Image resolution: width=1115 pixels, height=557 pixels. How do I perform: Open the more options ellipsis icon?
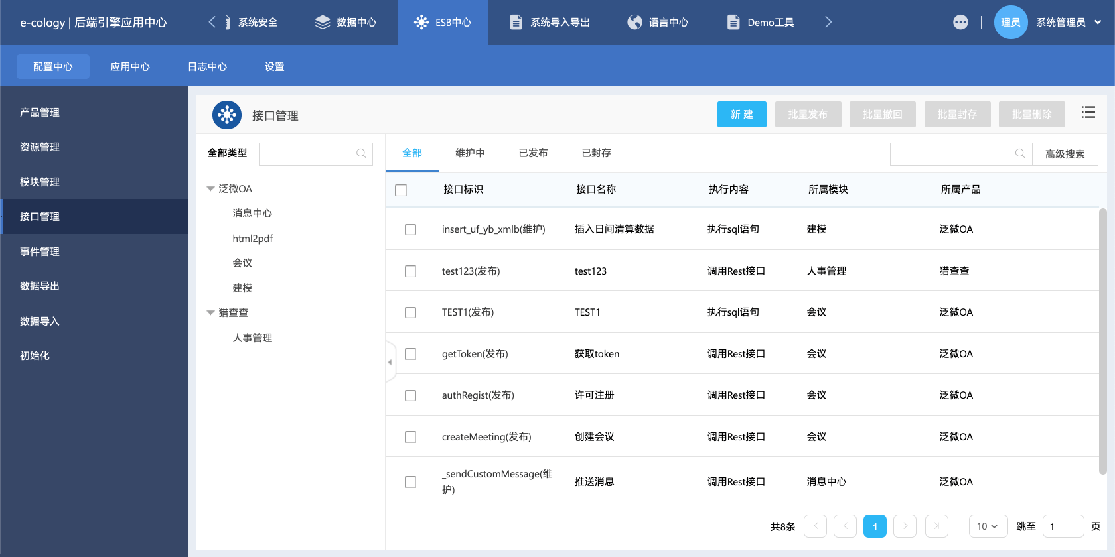pos(960,22)
